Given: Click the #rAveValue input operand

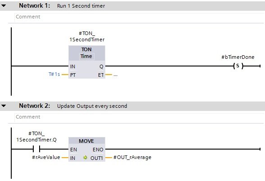Looking at the screenshot, I should 46,157.
